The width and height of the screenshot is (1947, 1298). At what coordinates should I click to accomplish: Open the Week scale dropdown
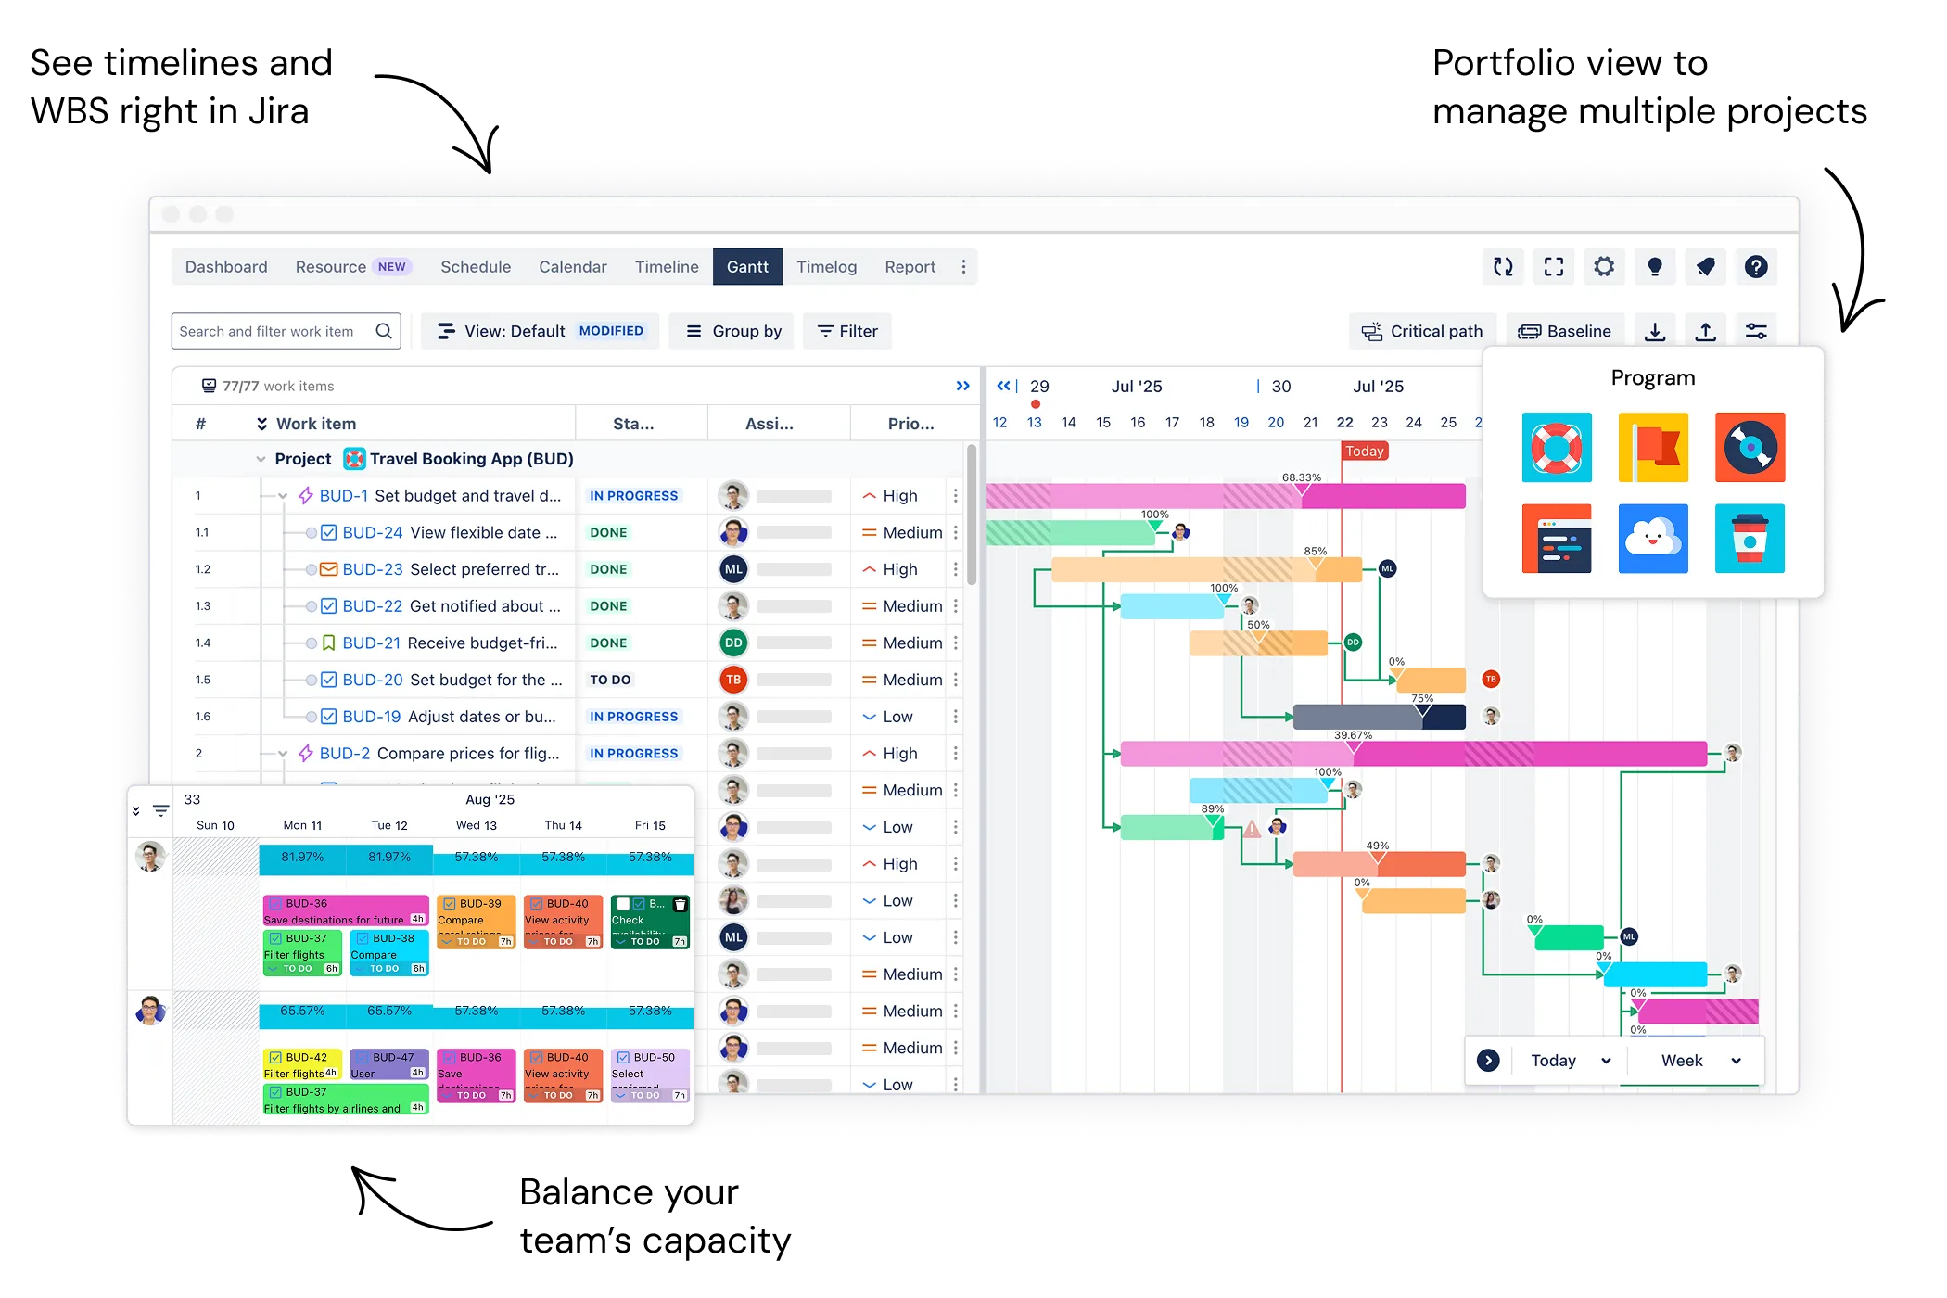pyautogui.click(x=1701, y=1061)
